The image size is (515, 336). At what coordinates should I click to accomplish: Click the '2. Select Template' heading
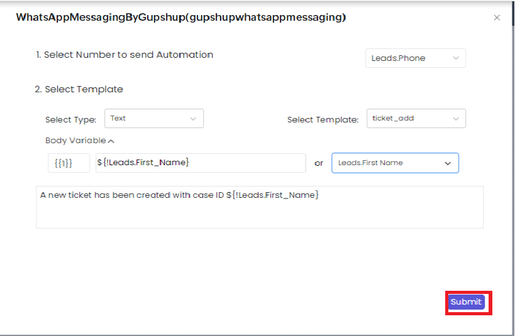click(x=79, y=89)
